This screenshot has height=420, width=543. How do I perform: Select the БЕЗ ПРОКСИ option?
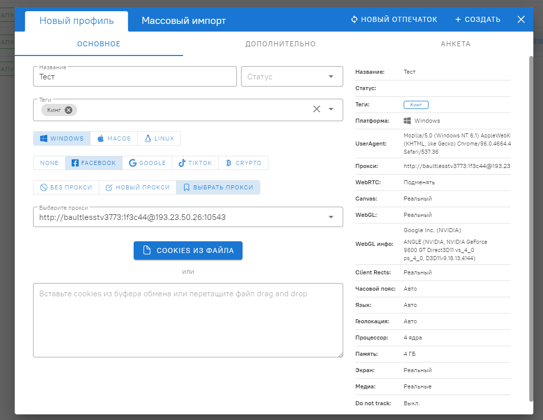point(66,187)
